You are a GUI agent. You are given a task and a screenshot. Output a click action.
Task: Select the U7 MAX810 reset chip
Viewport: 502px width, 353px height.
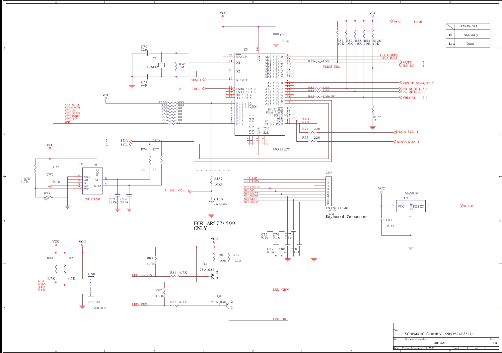pos(410,206)
